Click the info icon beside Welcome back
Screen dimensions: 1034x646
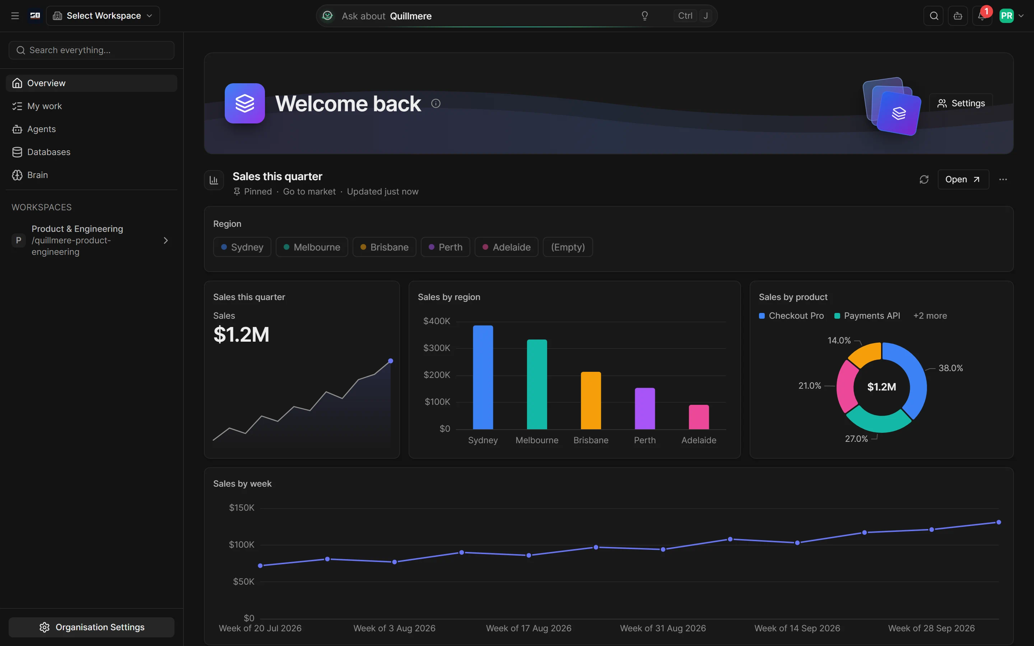click(x=436, y=103)
